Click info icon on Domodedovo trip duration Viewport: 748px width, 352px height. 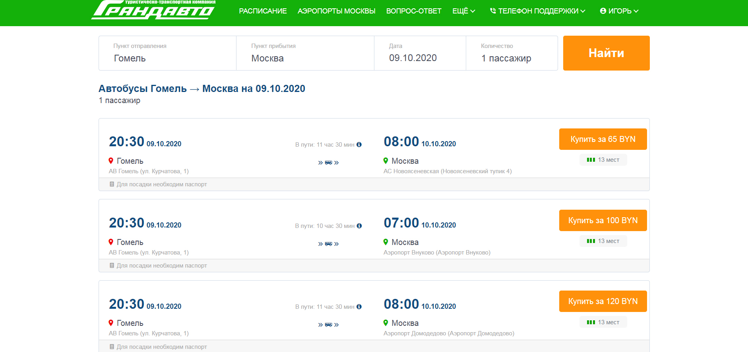(359, 307)
